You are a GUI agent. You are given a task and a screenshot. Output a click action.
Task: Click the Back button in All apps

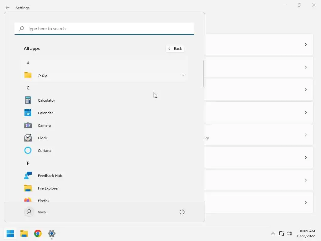click(x=175, y=49)
